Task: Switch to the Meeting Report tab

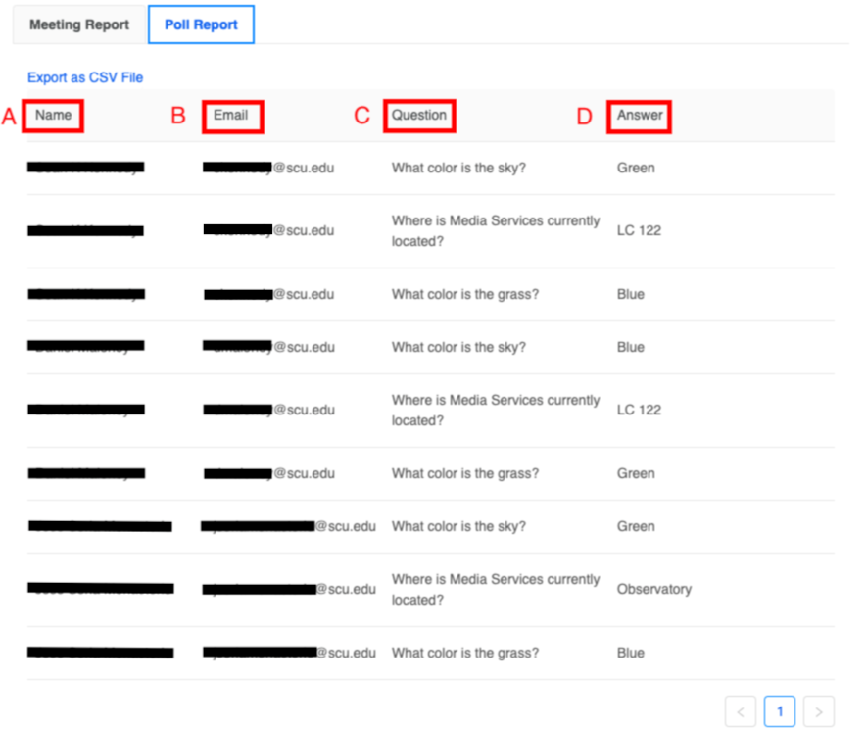Action: [x=78, y=24]
